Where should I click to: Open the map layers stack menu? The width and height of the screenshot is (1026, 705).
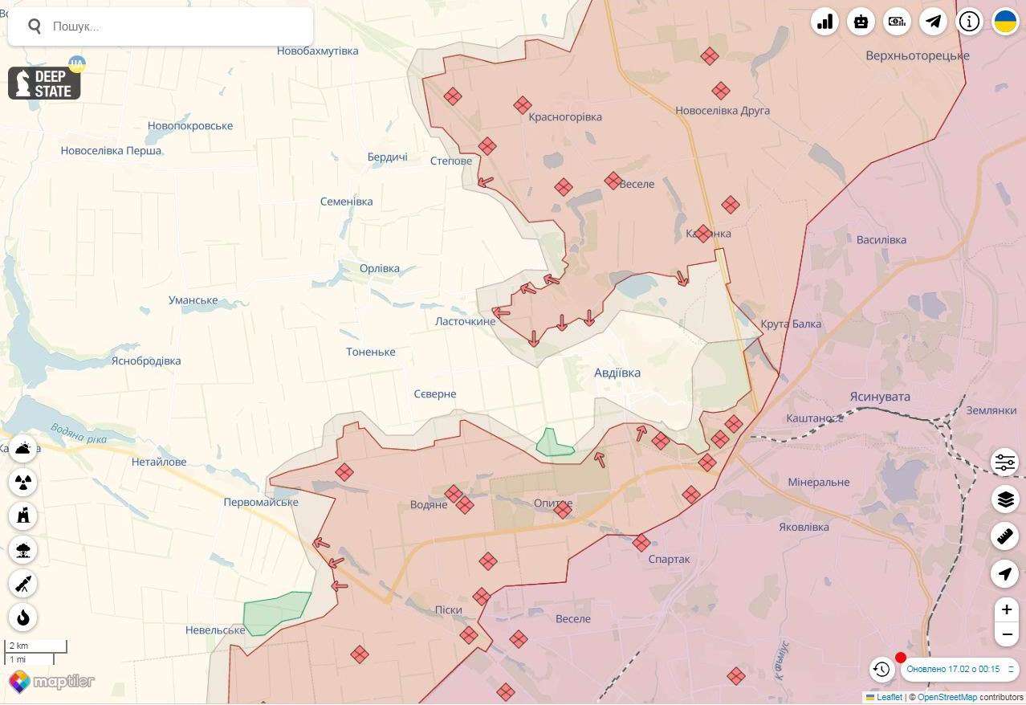(x=1005, y=499)
